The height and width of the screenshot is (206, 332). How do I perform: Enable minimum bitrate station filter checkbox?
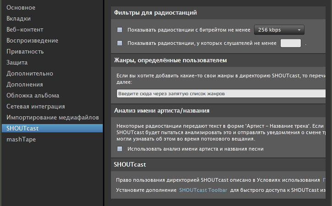(120, 30)
